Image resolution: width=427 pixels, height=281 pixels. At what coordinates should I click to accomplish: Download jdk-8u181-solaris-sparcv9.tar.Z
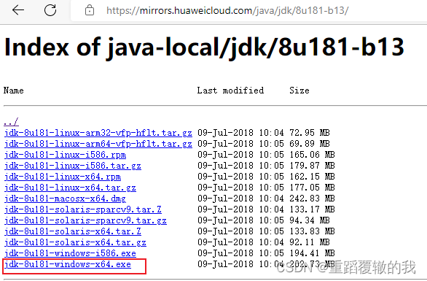83,209
